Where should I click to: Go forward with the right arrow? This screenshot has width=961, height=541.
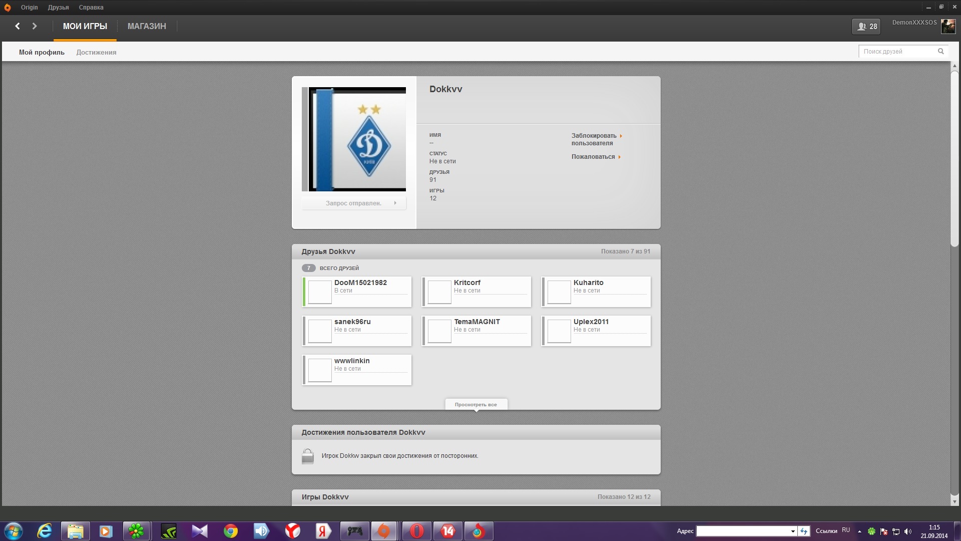pos(35,26)
